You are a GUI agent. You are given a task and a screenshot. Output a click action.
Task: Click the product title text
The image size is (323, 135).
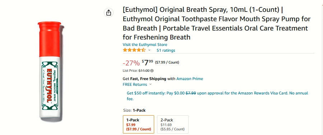[217, 23]
